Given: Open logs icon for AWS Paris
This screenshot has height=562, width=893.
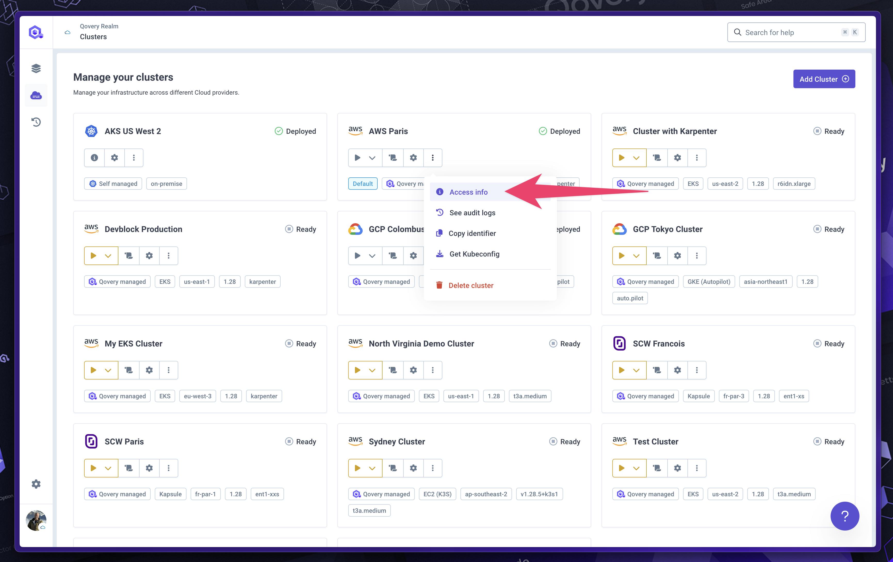Looking at the screenshot, I should [x=393, y=158].
